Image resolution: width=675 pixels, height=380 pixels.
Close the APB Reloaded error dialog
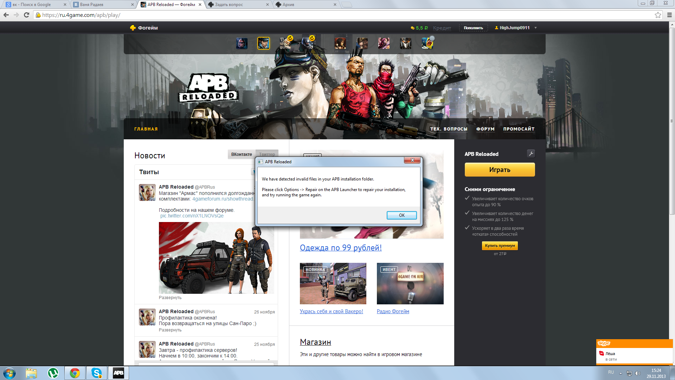tap(412, 160)
